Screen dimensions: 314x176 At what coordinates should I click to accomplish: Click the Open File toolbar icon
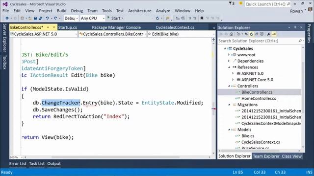[x=30, y=18]
